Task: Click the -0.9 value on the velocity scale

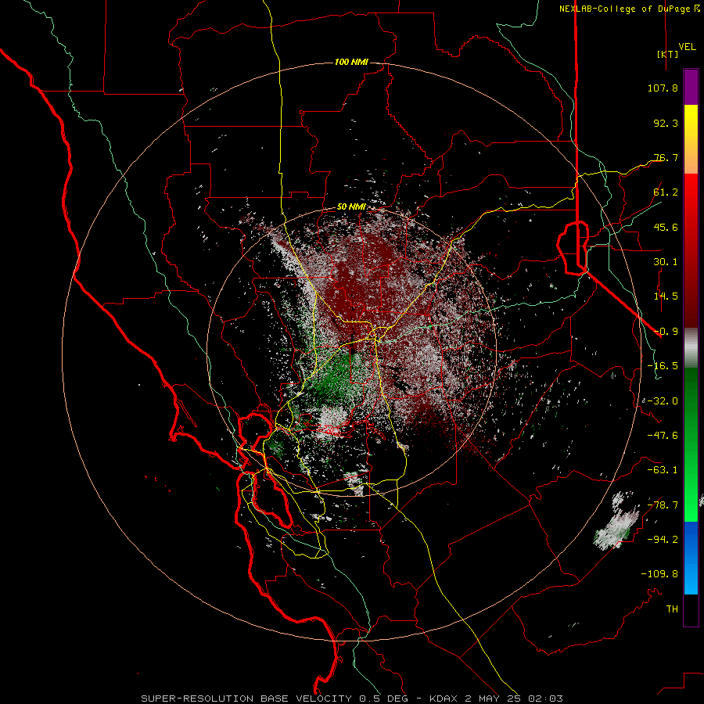Action: pos(666,332)
